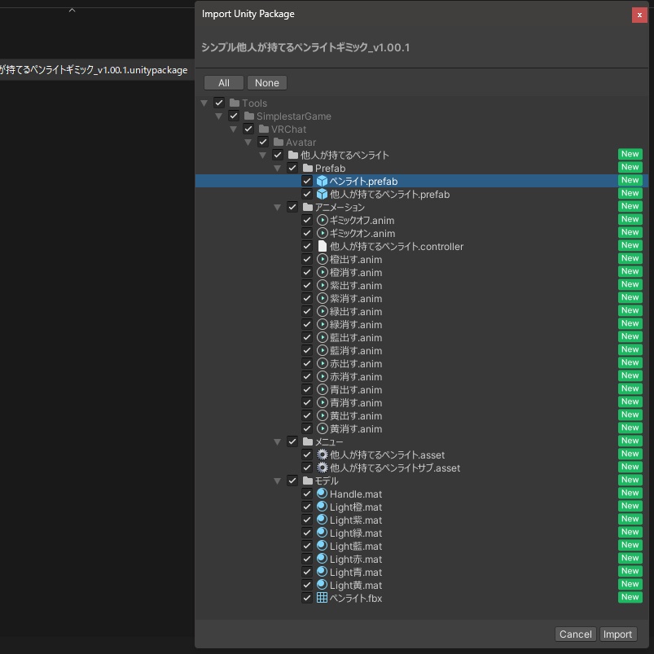Uncheck the Light青.mat checkbox

(307, 572)
